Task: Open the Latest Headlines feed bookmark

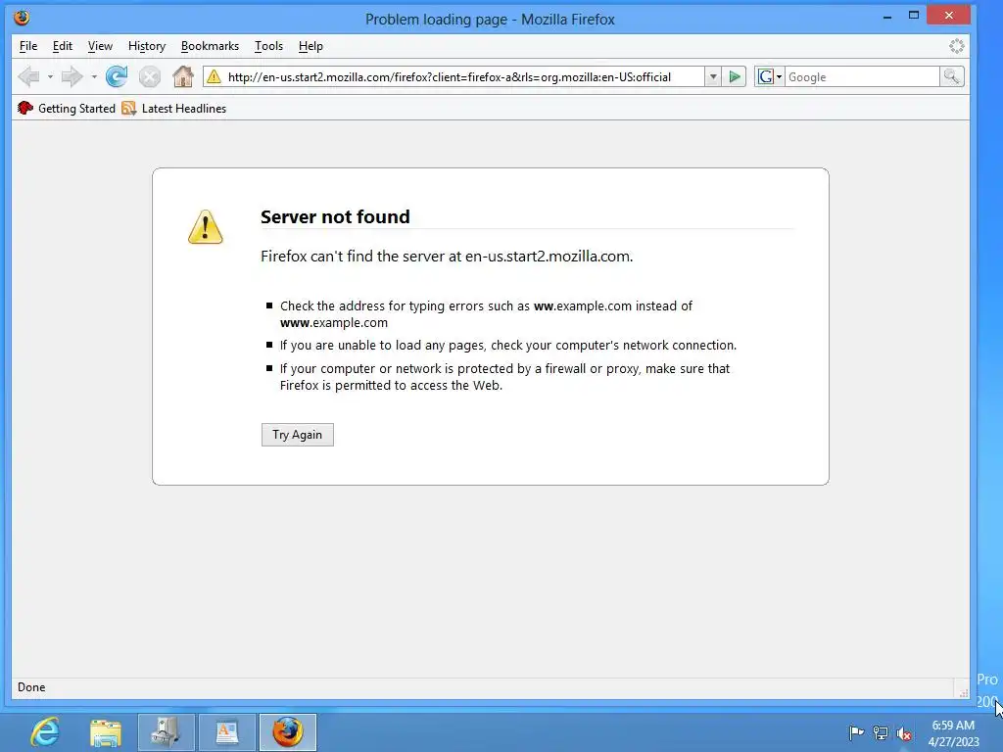Action: (174, 108)
